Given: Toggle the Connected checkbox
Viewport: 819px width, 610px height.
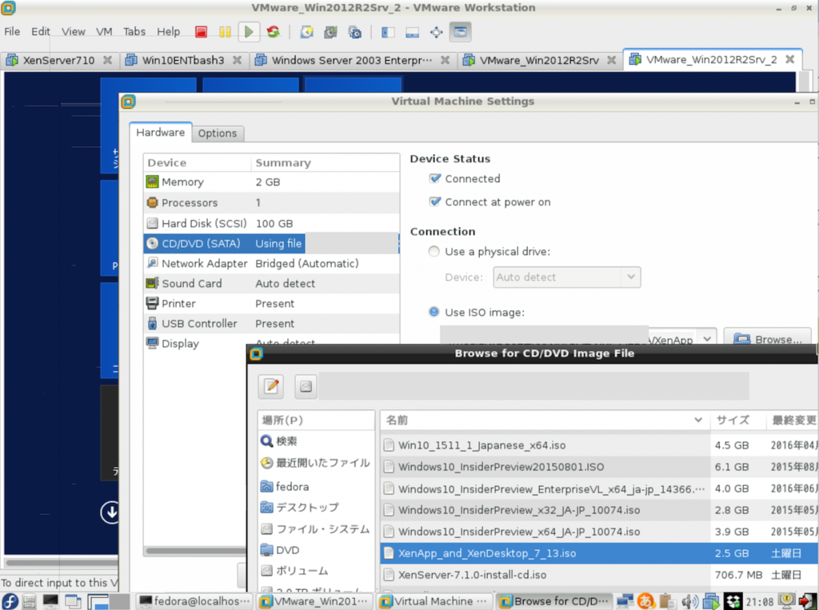Looking at the screenshot, I should pyautogui.click(x=434, y=178).
